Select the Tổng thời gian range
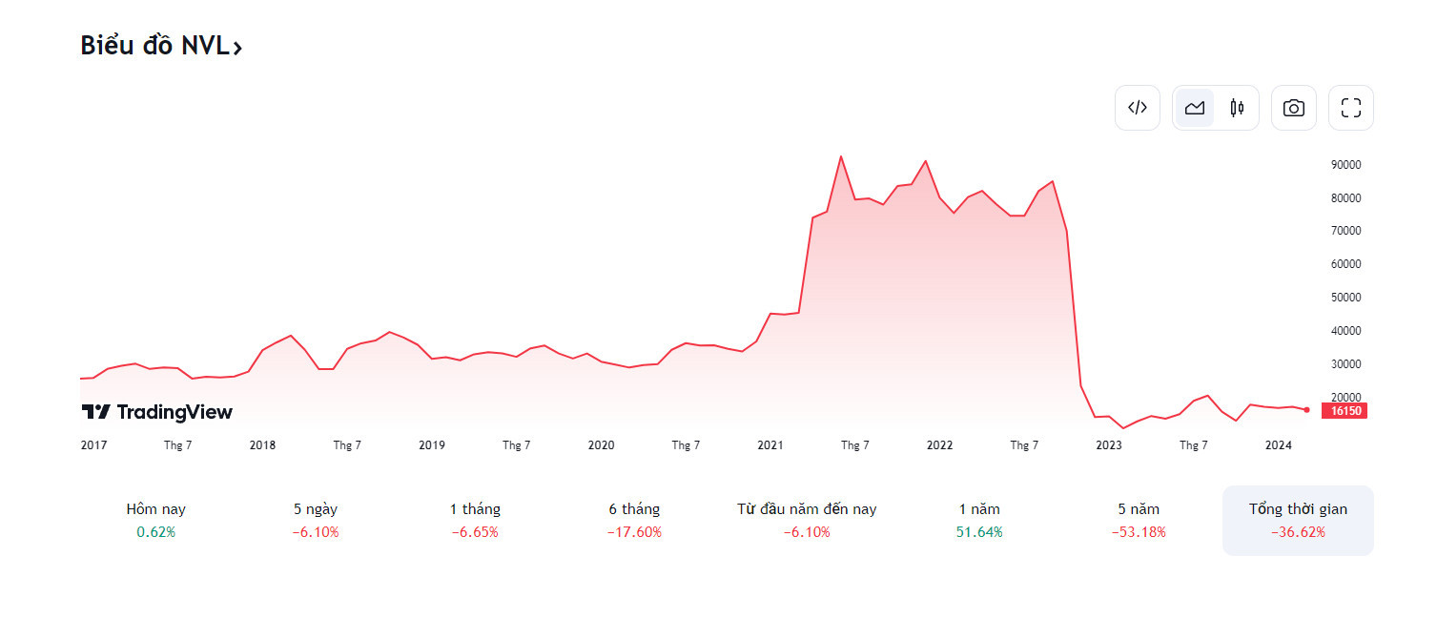The image size is (1437, 619). pyautogui.click(x=1298, y=520)
